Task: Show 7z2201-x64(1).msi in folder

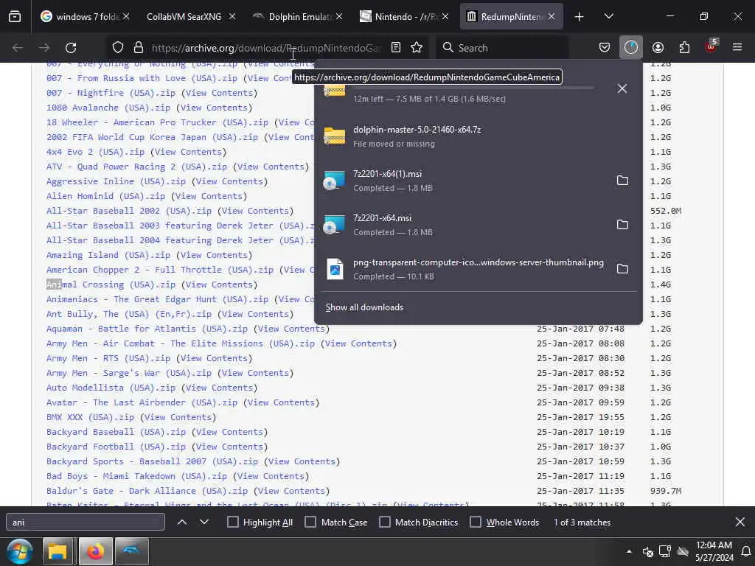Action: (x=622, y=181)
